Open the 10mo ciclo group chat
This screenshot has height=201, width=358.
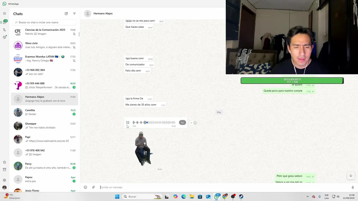(x=44, y=45)
